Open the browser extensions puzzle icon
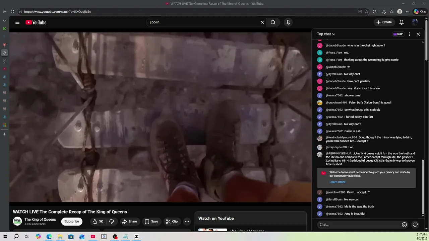The image size is (429, 241). coord(375,12)
